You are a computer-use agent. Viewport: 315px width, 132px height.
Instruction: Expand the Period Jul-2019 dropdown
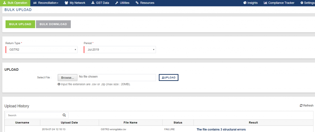tap(120, 50)
